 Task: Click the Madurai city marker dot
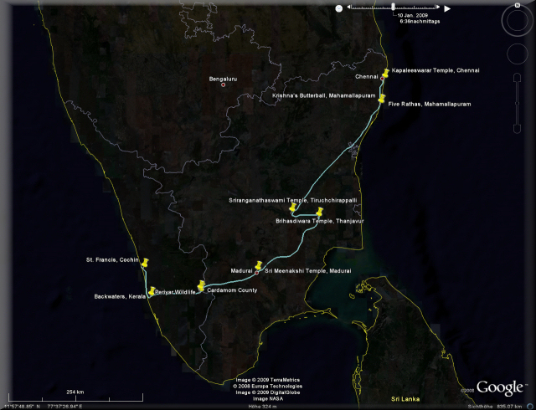[257, 273]
